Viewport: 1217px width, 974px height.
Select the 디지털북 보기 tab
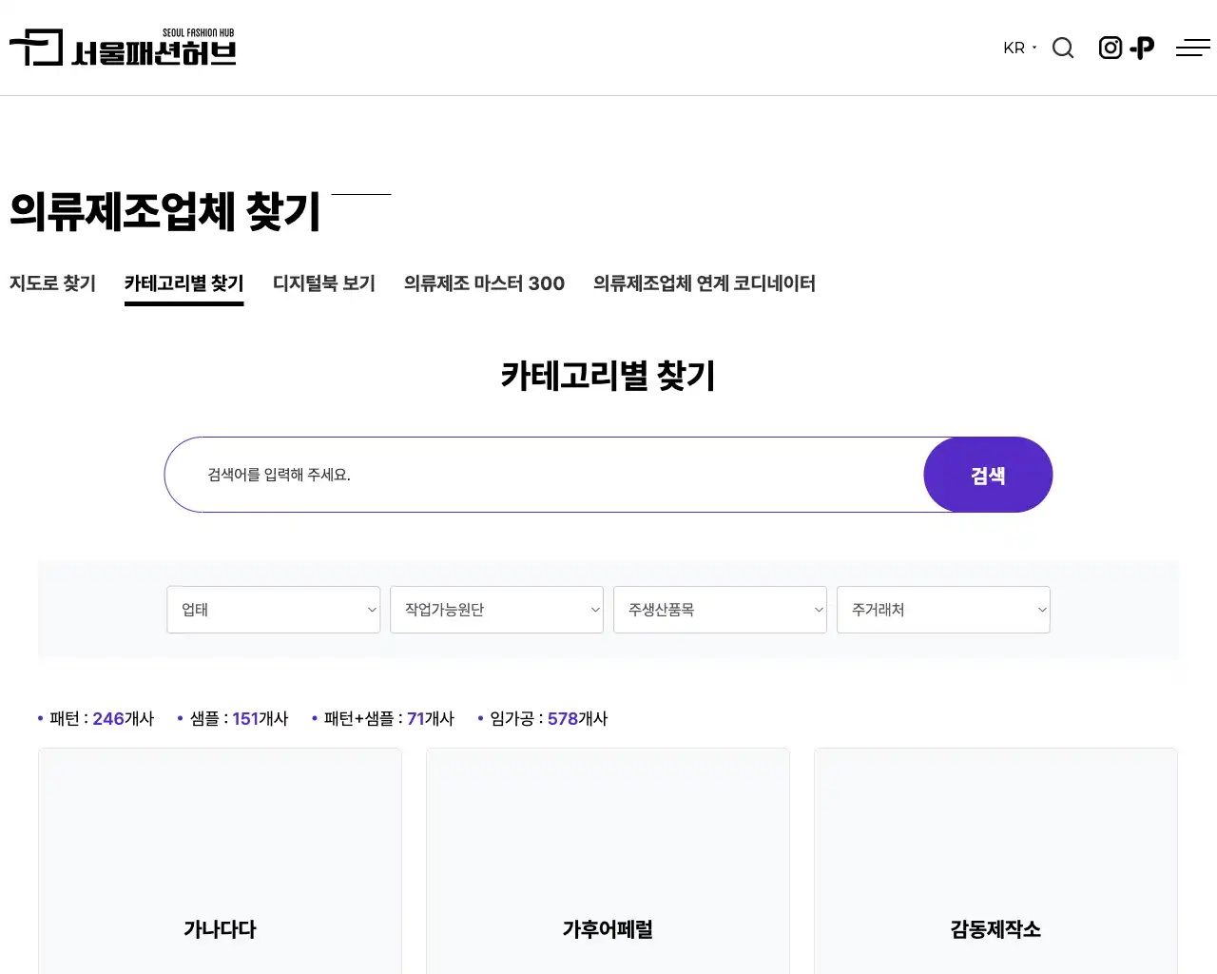tap(323, 282)
